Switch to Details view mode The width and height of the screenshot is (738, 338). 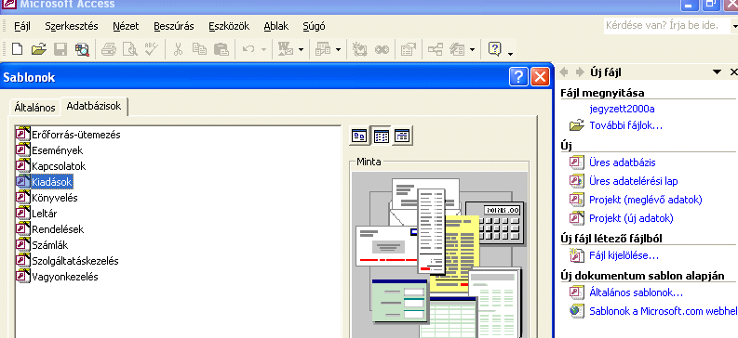tap(402, 136)
